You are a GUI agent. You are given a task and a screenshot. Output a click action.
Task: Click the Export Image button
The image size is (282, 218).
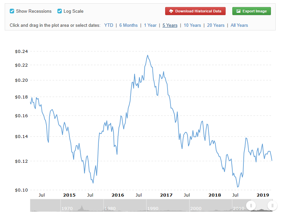[251, 11]
